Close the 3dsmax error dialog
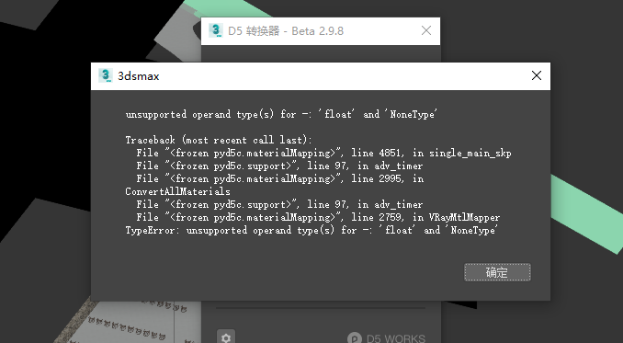Image resolution: width=623 pixels, height=343 pixels. point(537,75)
